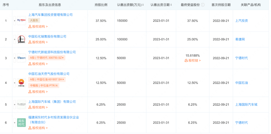Expand the 中国石油天然气 row plus button

[x=15, y=83]
